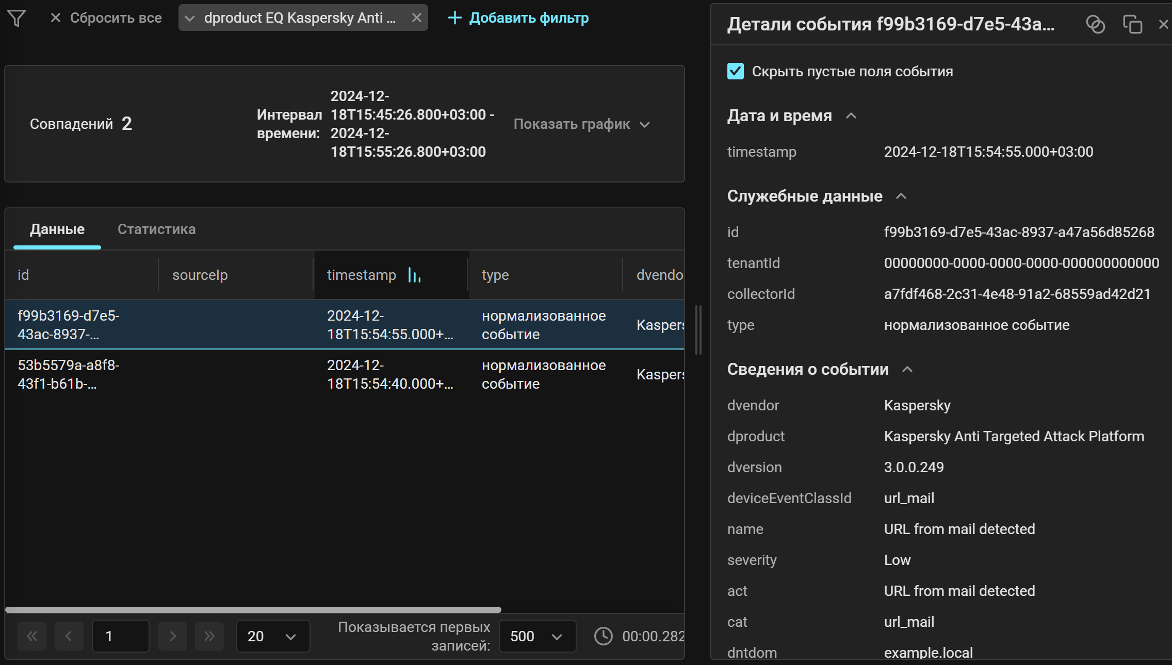
Task: Click the type column header
Action: click(x=545, y=275)
